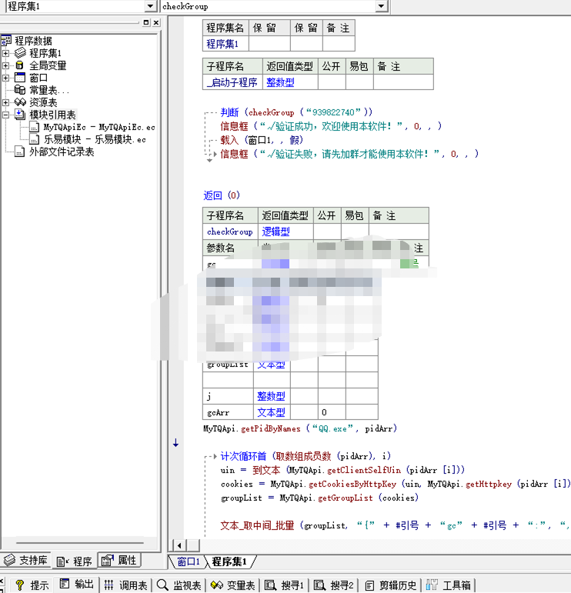This screenshot has height=593, width=571.
Task: Collapse the 模块引用表 tree node
Action: coord(6,115)
